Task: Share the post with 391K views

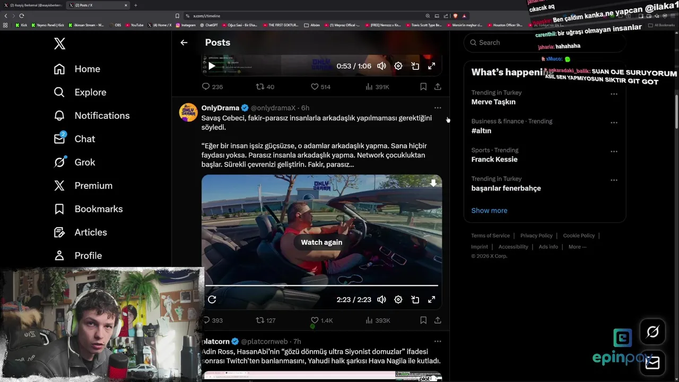Action: coord(438,86)
